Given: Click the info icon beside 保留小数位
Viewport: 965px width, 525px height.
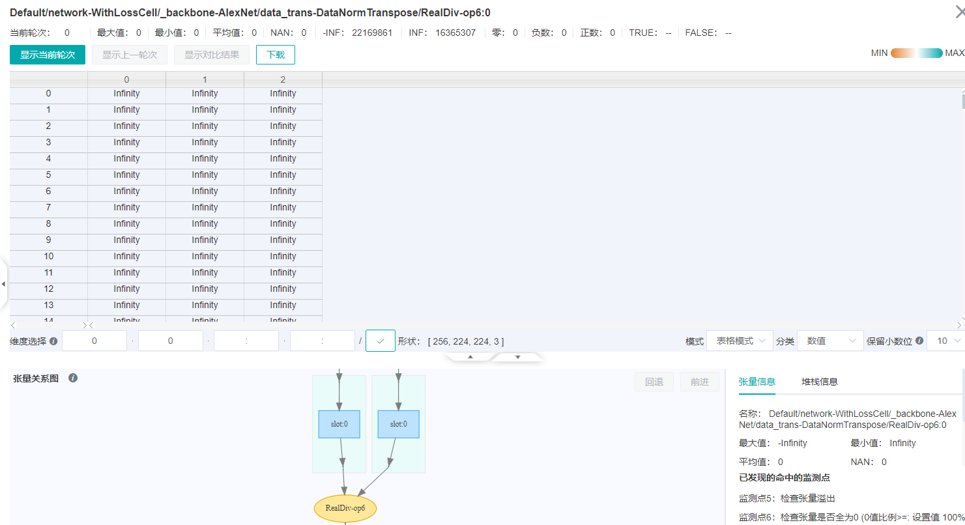Looking at the screenshot, I should tap(919, 341).
